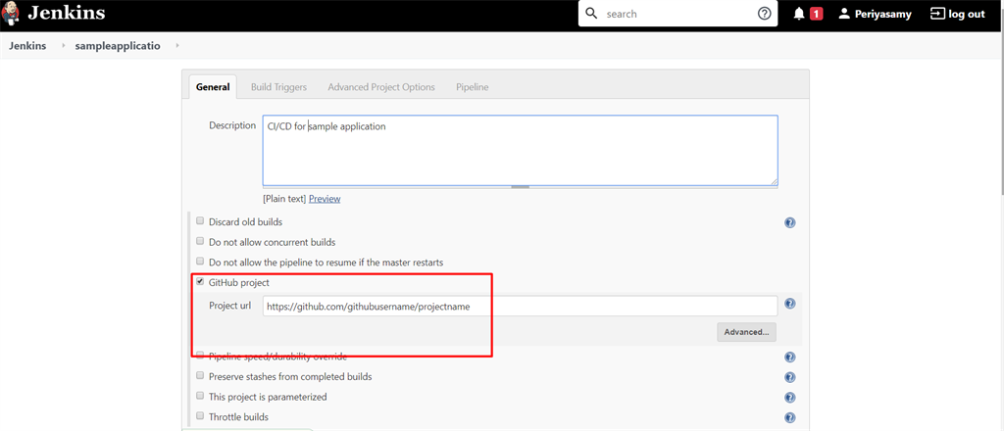The width and height of the screenshot is (1004, 431).
Task: Click the Preview link under description
Action: click(x=325, y=199)
